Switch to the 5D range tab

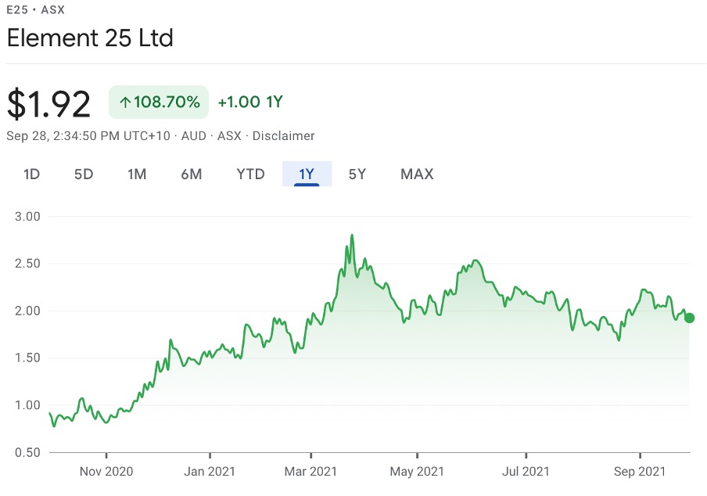84,174
